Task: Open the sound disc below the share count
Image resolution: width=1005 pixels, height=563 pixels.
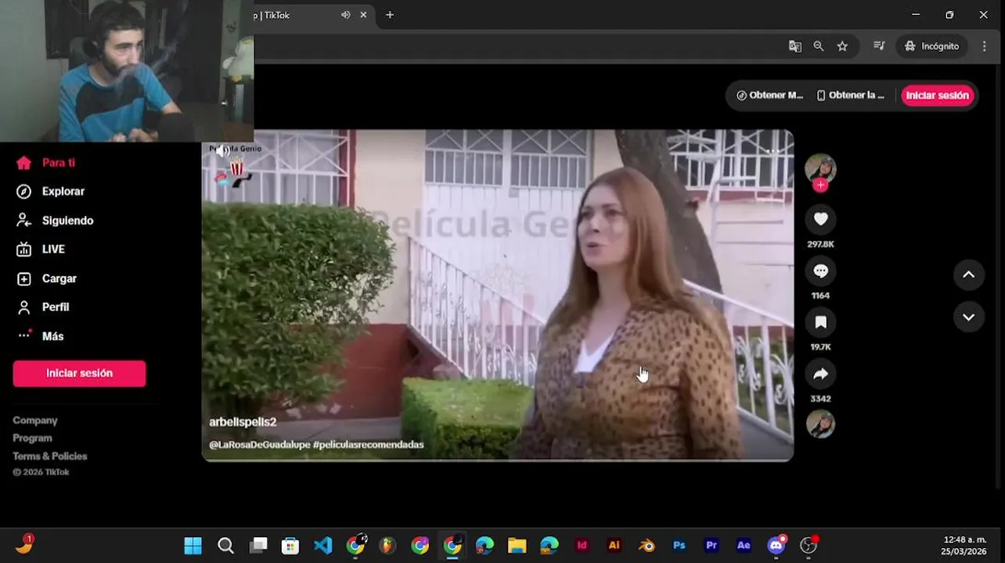Action: pyautogui.click(x=820, y=424)
